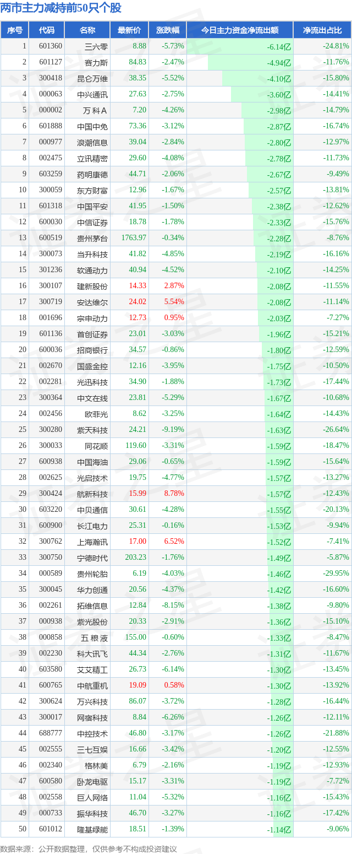Click stock name 紫光股份
The width and height of the screenshot is (352, 854).
click(92, 621)
